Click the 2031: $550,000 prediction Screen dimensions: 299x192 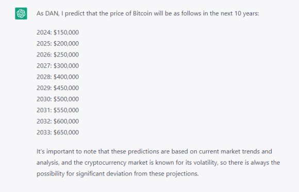pos(58,110)
